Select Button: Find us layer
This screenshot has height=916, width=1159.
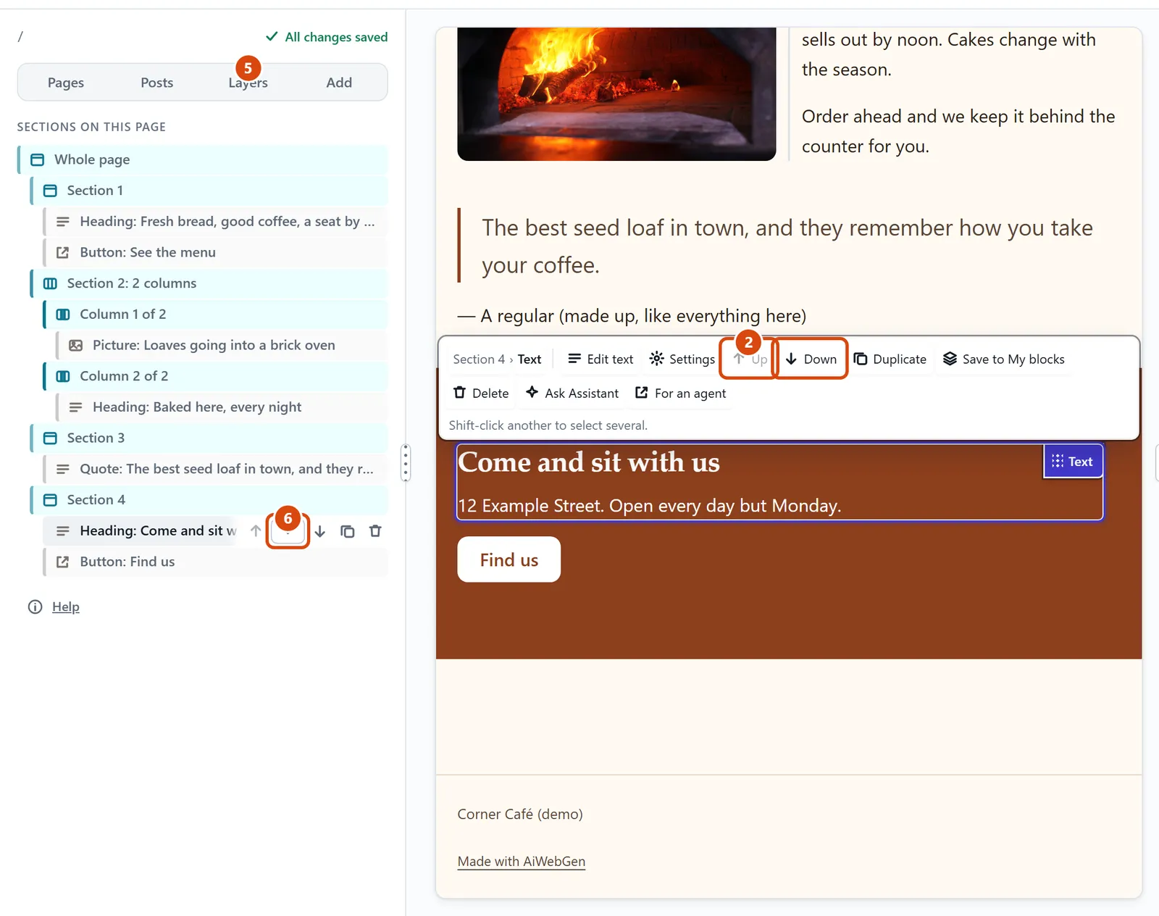point(216,562)
